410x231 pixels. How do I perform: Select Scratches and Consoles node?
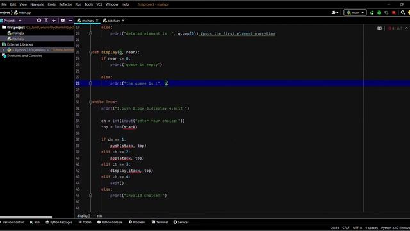point(24,56)
